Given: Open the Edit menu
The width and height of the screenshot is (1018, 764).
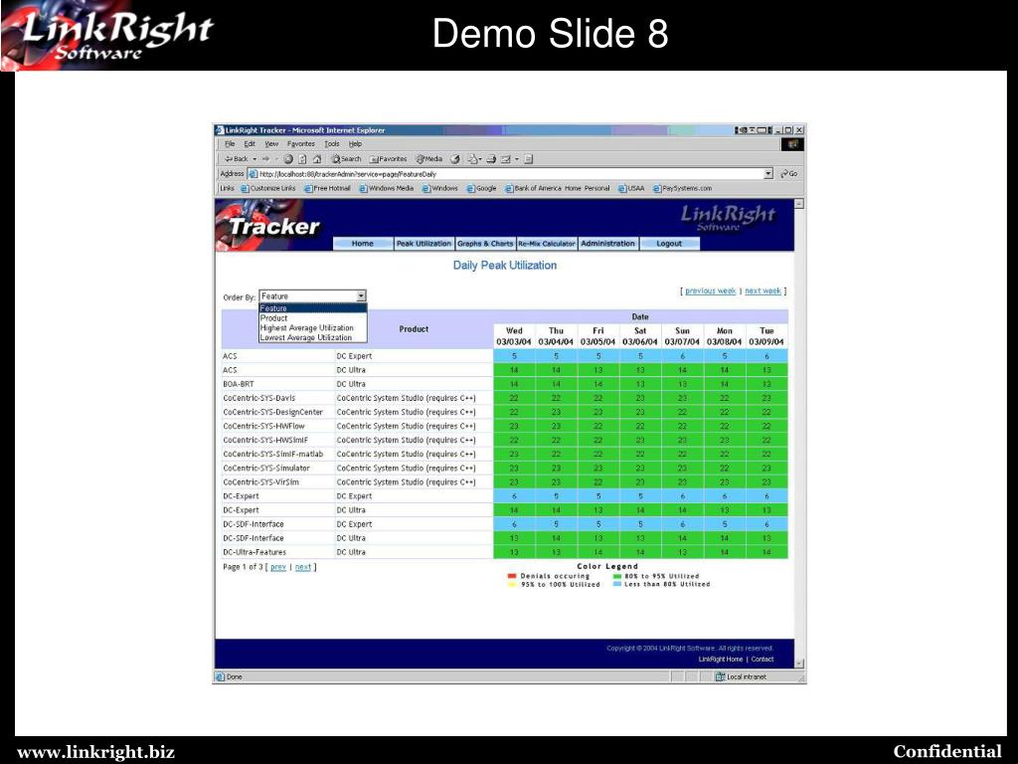Looking at the screenshot, I should (250, 144).
